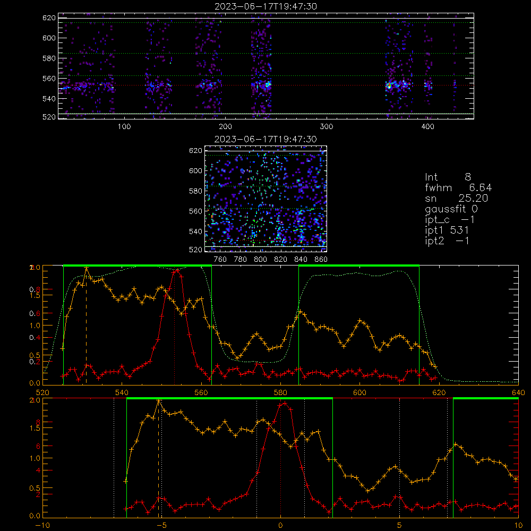The width and height of the screenshot is (531, 531).
Task: Click x-axis label 800 of middle image
Action: (x=260, y=260)
